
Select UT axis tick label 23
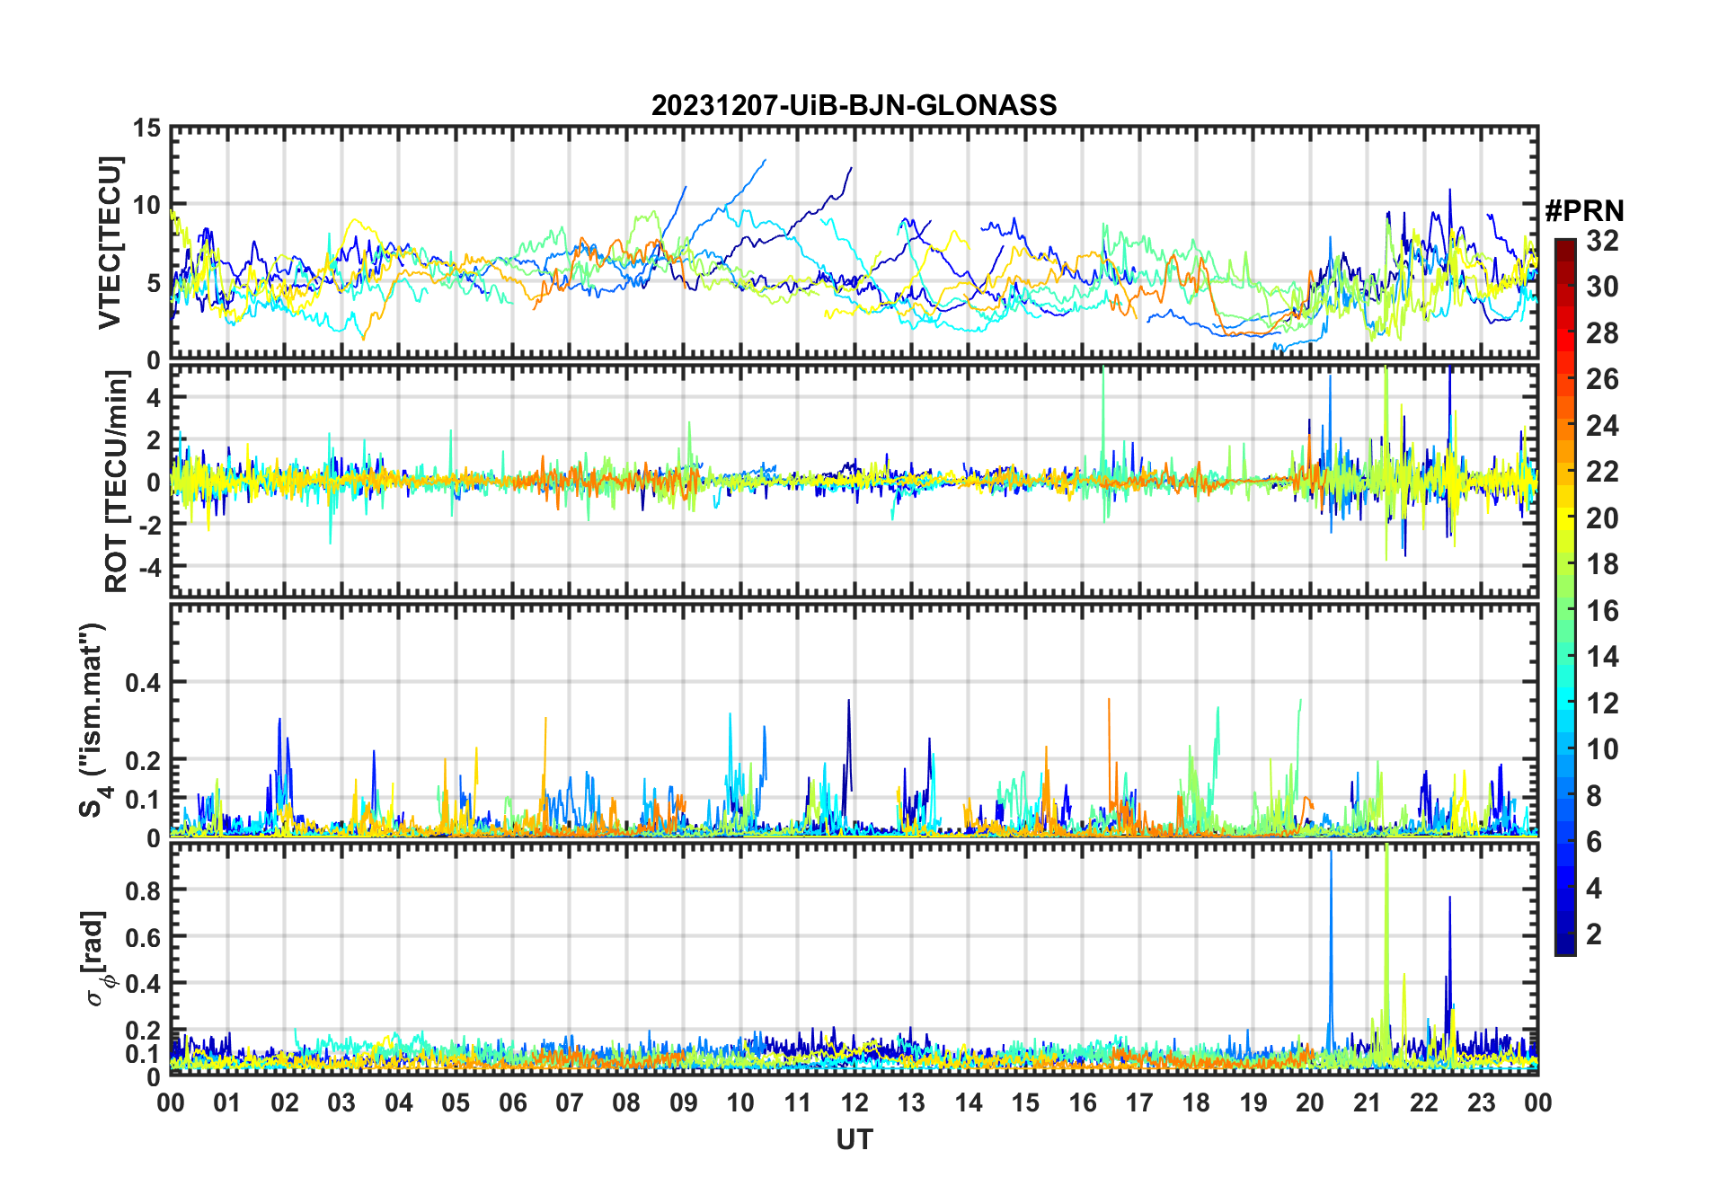(x=1482, y=1102)
